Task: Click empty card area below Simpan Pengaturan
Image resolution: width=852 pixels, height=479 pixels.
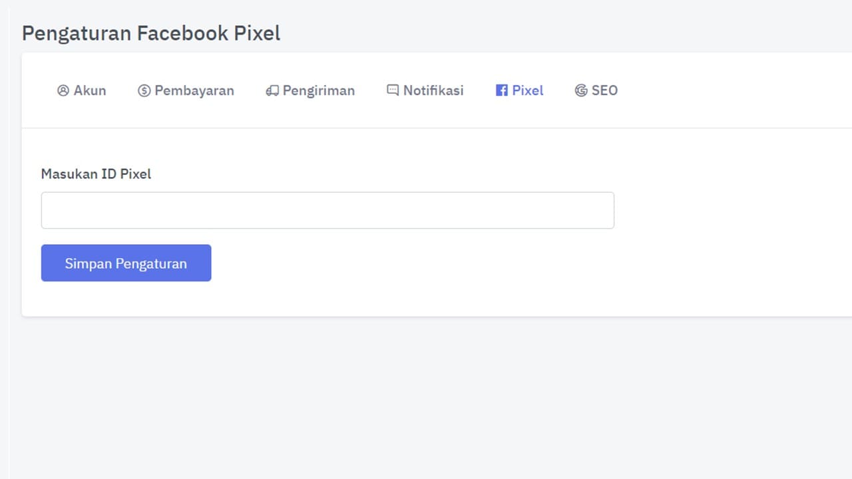Action: point(399,298)
